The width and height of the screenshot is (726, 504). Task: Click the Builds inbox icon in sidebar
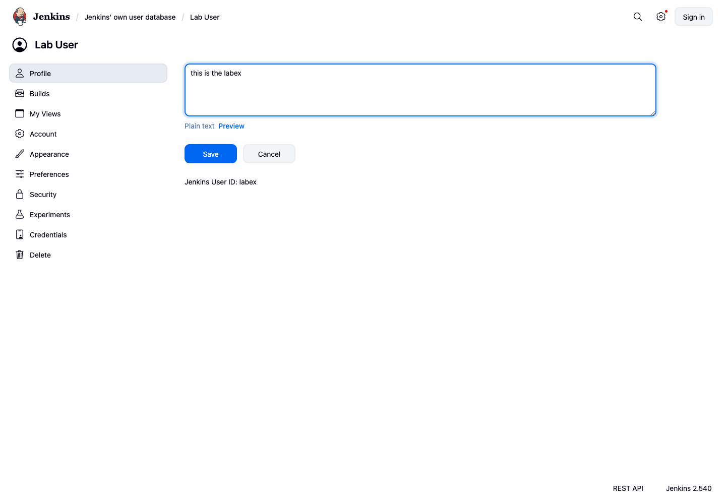[20, 93]
